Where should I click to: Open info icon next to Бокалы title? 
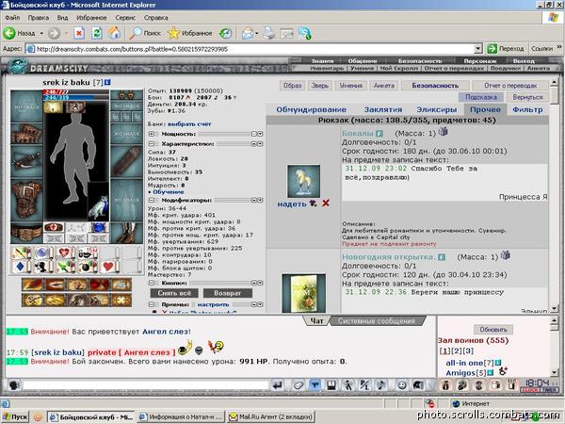pyautogui.click(x=379, y=134)
